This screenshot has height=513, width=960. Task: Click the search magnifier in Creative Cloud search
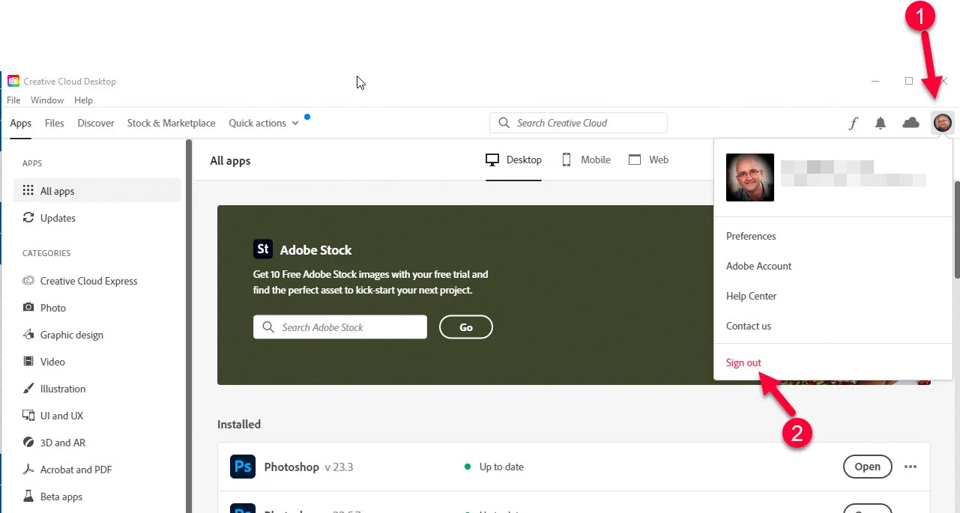[504, 123]
